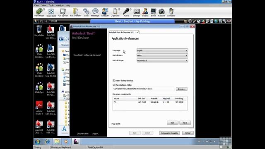
Task: Open the Support link
Action: (x=95, y=134)
